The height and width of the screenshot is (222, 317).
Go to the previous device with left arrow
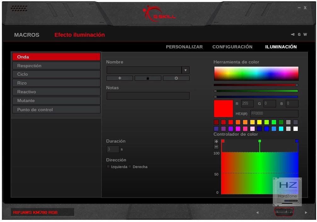pyautogui.click(x=258, y=213)
